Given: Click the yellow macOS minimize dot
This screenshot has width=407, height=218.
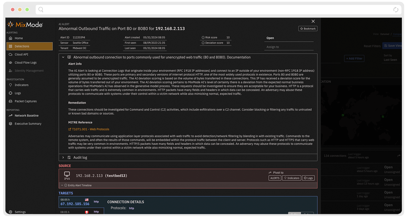Looking at the screenshot, I should click(x=20, y=10).
